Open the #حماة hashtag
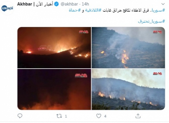 click(75, 10)
